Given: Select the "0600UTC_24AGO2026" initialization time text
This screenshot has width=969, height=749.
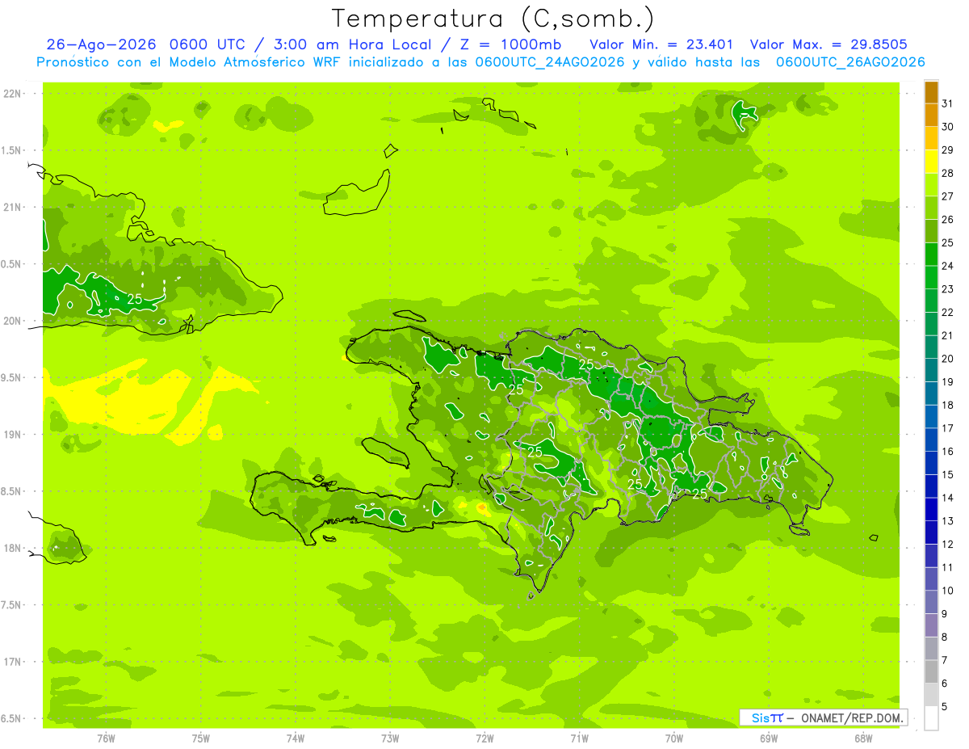Looking at the screenshot, I should 550,62.
